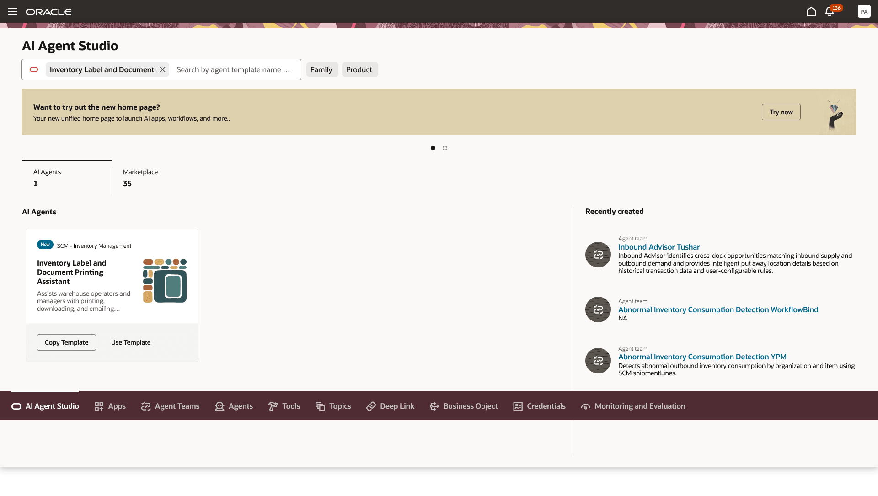Click the Monitoring and Evaluation gauge icon

coord(585,406)
